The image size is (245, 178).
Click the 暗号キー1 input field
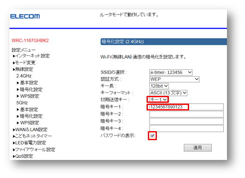coord(186,107)
